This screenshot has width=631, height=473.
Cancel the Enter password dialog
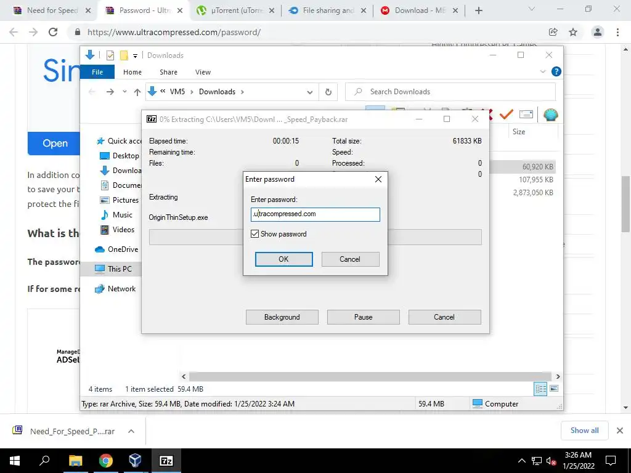[350, 259]
